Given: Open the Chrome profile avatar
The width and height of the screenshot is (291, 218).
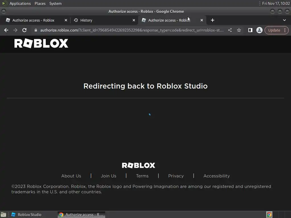Looking at the screenshot, I should click(259, 30).
